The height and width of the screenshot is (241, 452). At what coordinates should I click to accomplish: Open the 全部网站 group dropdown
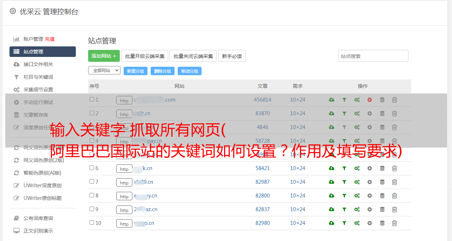pos(104,70)
